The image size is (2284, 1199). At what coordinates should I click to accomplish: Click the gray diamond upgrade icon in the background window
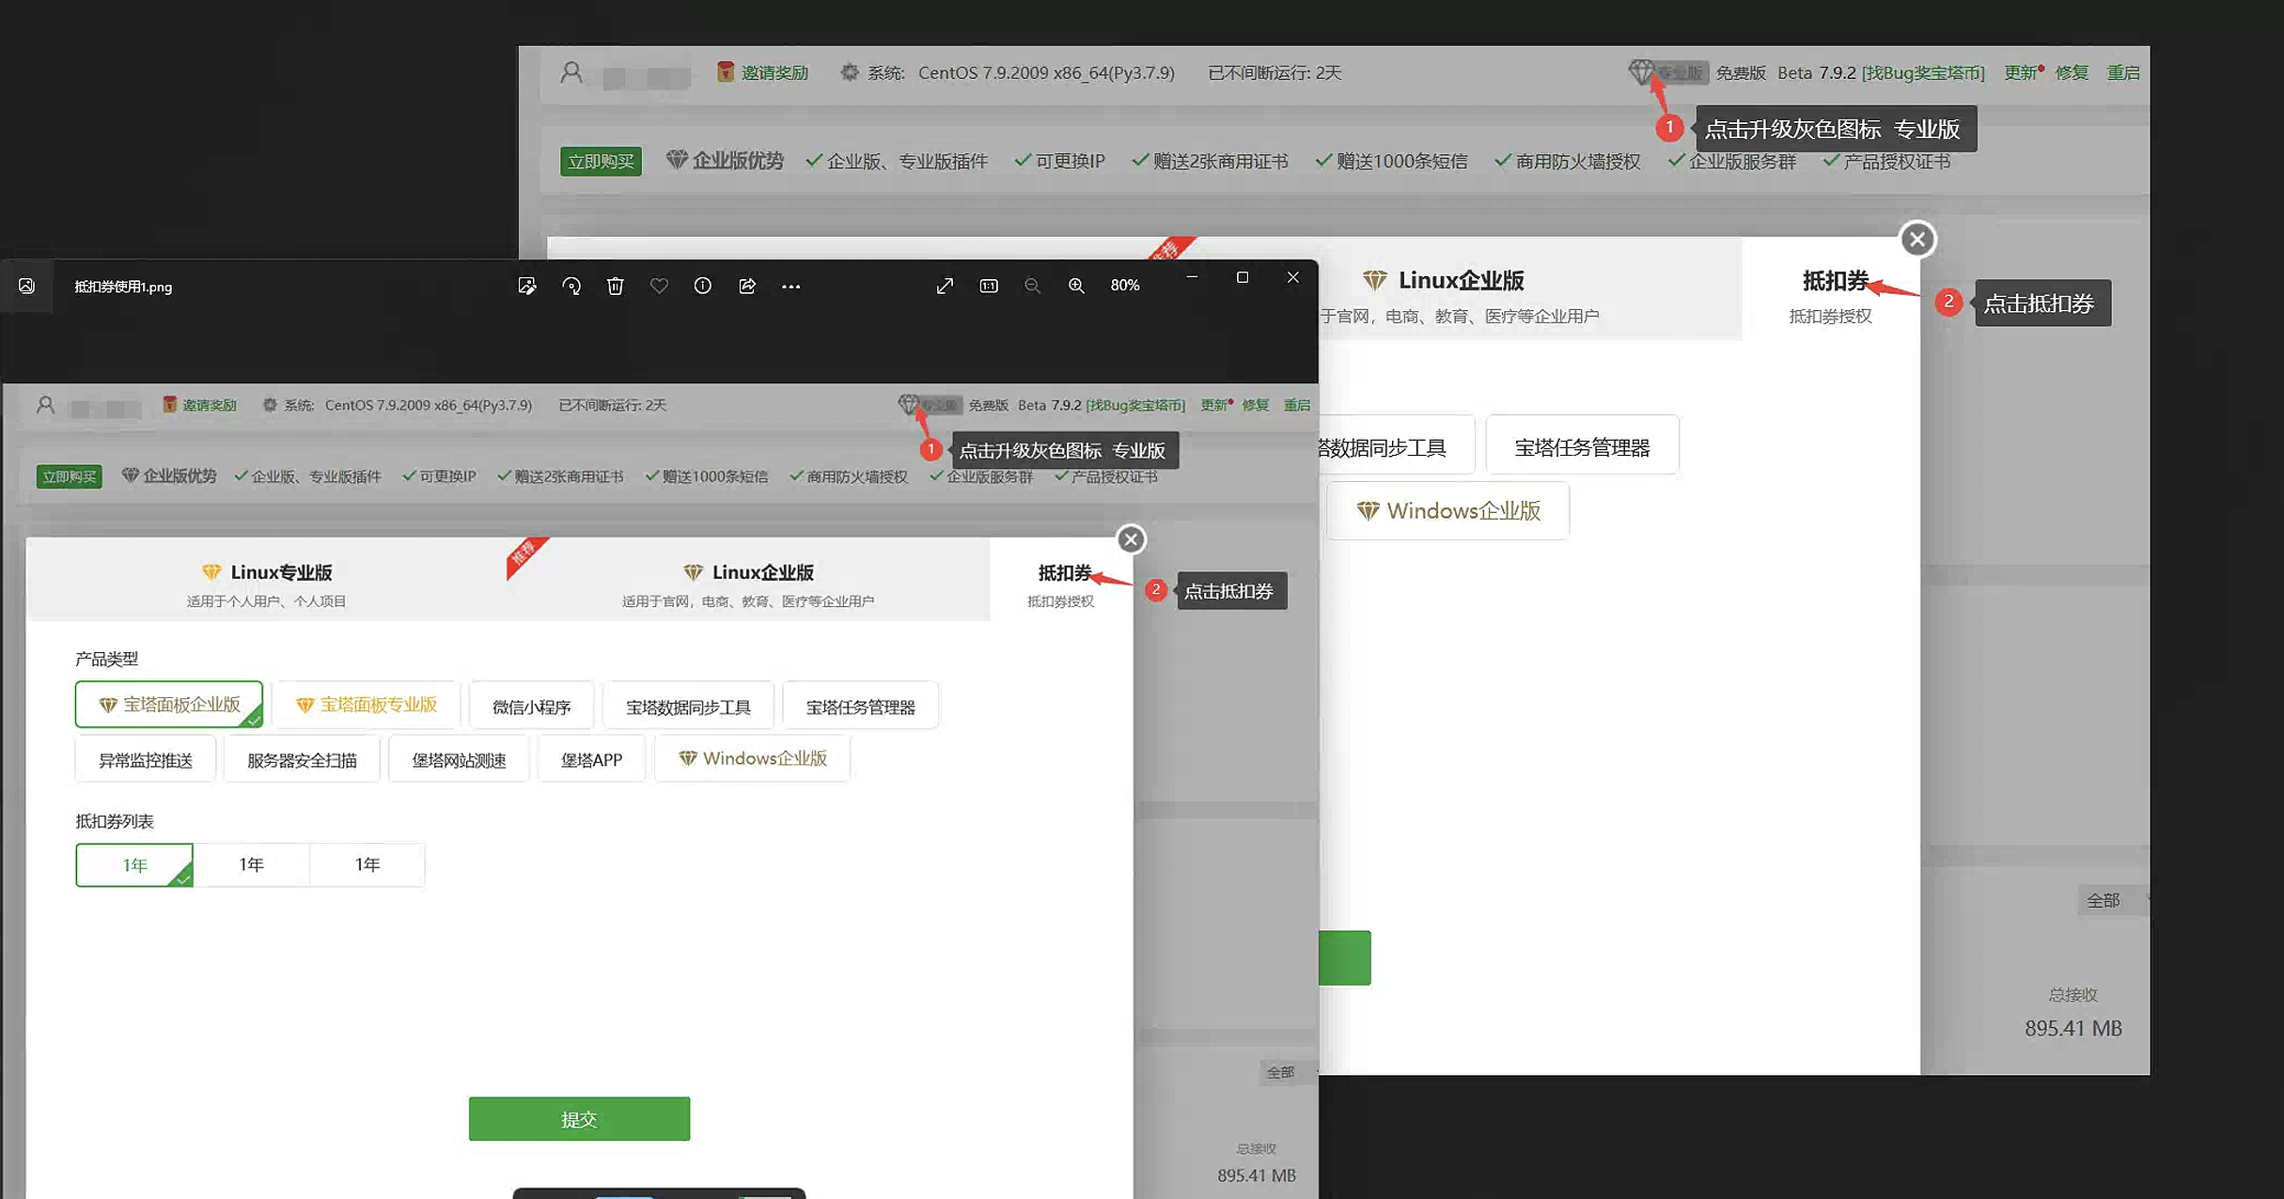point(1641,71)
